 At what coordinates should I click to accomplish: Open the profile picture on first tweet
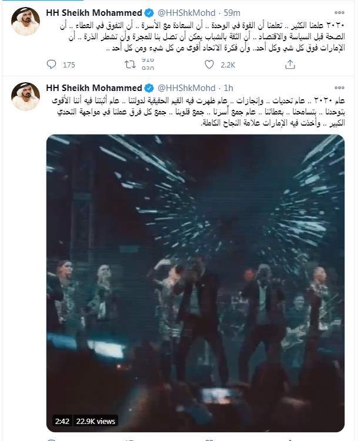25,21
